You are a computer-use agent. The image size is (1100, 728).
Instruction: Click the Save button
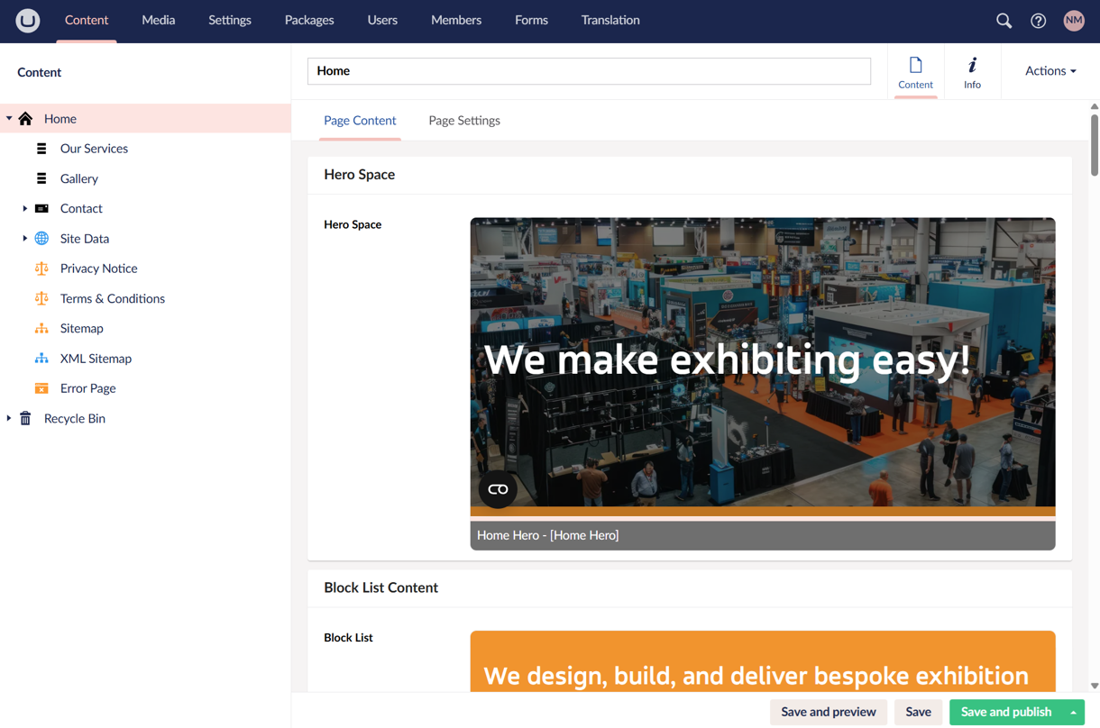(918, 712)
